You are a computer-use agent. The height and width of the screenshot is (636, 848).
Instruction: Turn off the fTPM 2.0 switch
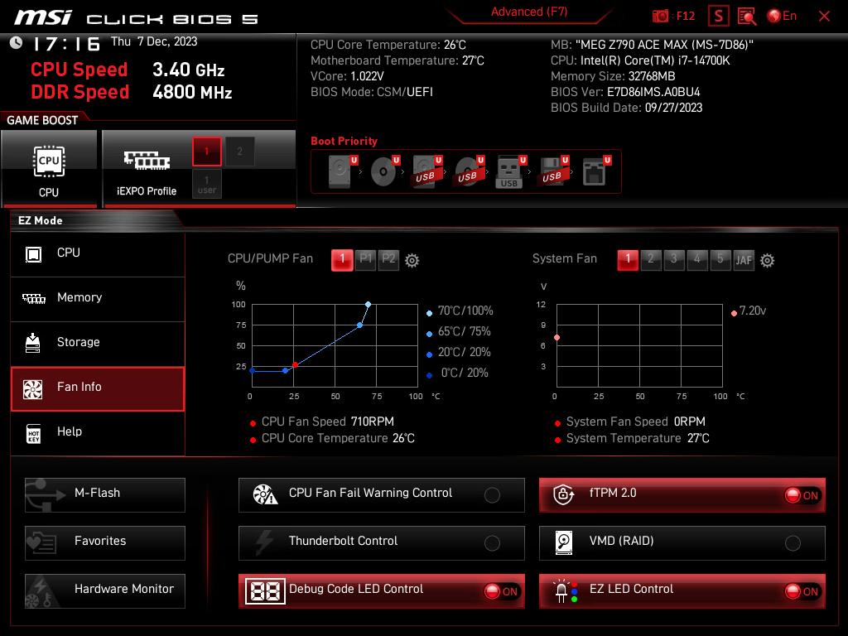[x=803, y=495]
